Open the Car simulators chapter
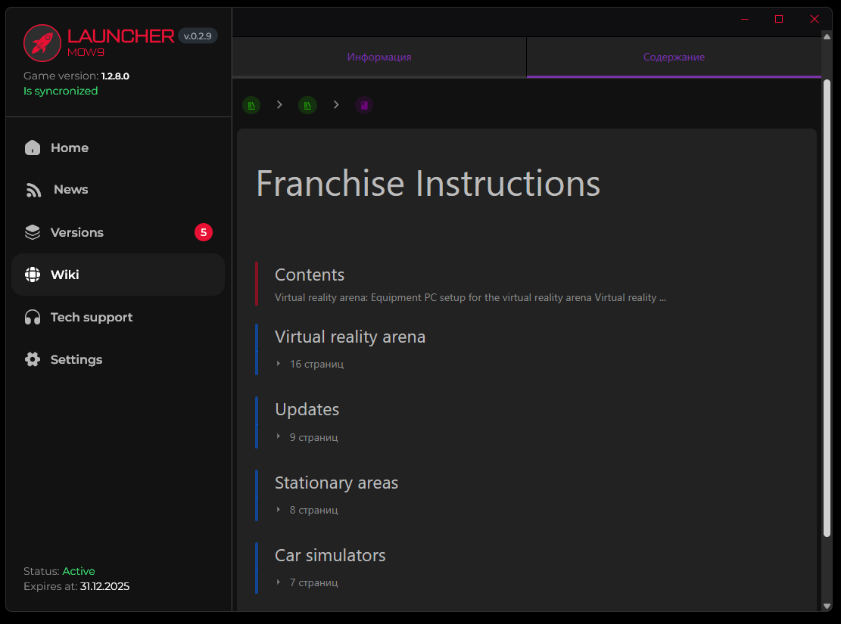The height and width of the screenshot is (624, 841). (x=330, y=555)
